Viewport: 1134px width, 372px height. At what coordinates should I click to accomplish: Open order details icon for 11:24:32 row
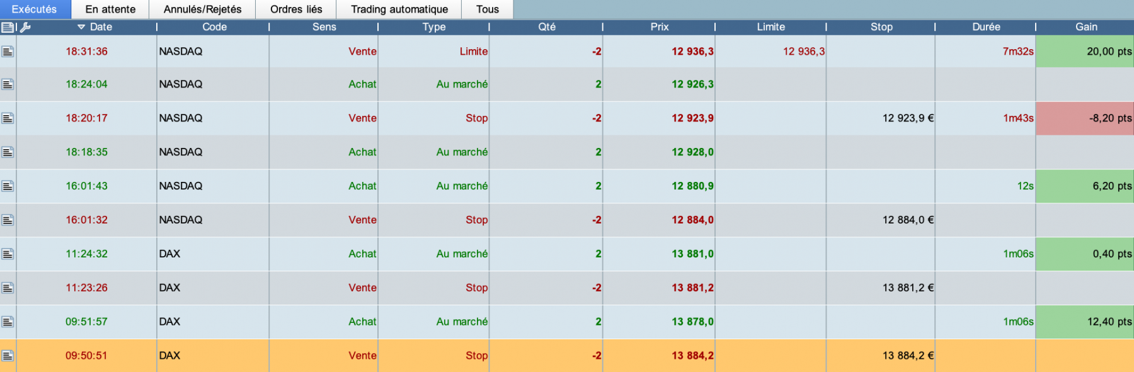click(8, 254)
